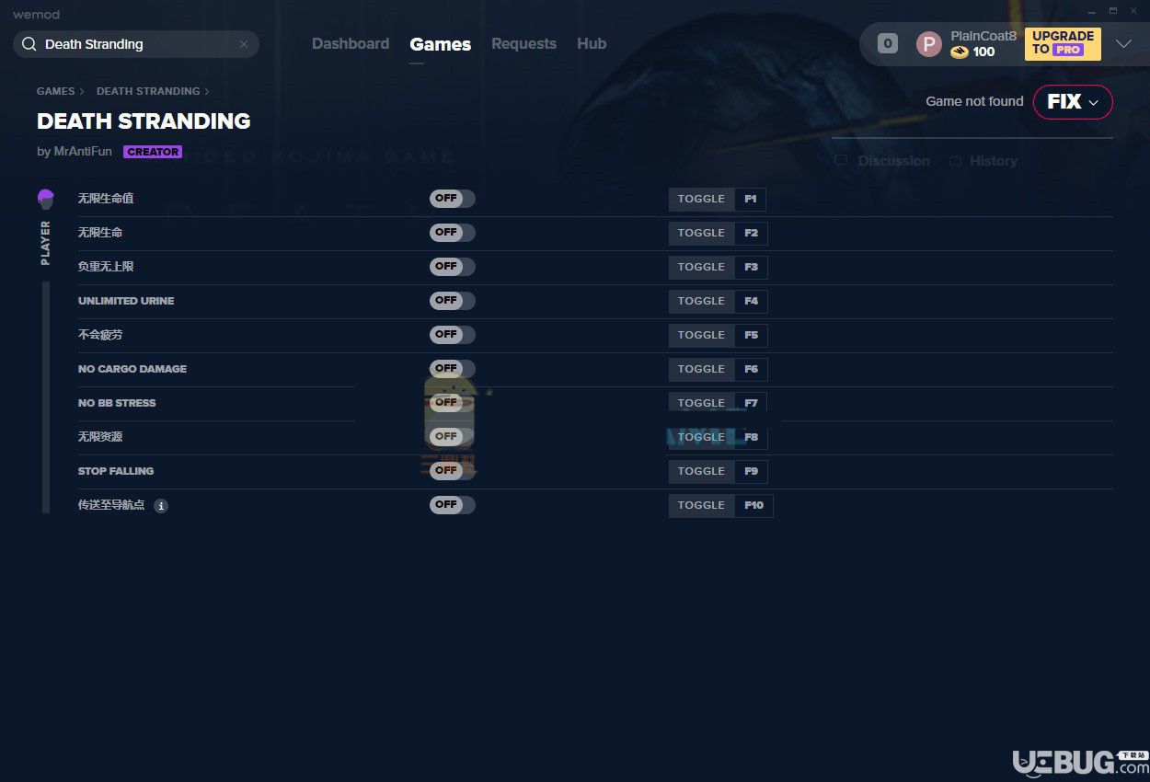Enable the 无限生命 cheat switch
This screenshot has width=1150, height=782.
(453, 233)
